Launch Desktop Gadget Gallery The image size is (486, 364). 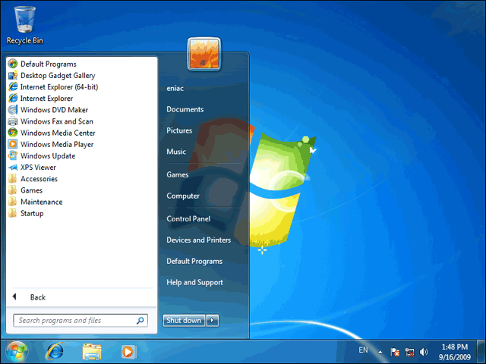(52, 76)
